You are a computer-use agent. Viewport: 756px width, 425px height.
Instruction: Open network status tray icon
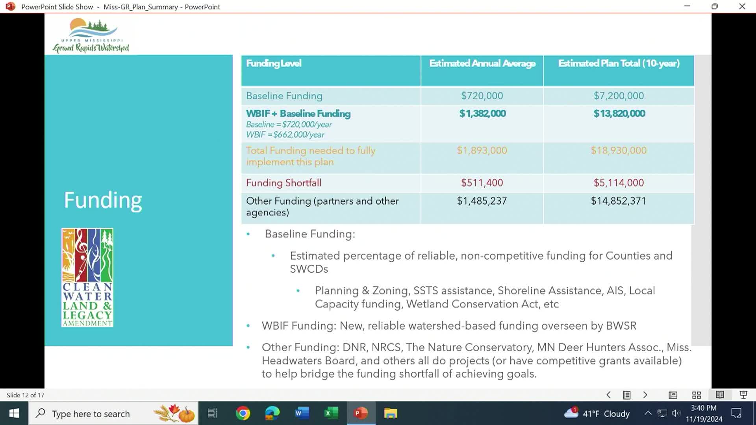pyautogui.click(x=662, y=413)
